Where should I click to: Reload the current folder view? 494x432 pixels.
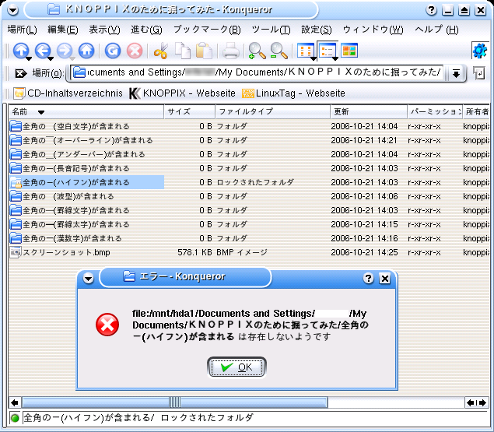point(113,51)
